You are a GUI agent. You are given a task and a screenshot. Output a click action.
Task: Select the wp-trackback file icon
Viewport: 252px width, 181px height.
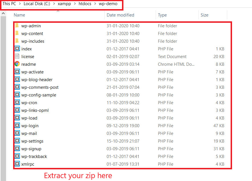pyautogui.click(x=17, y=157)
